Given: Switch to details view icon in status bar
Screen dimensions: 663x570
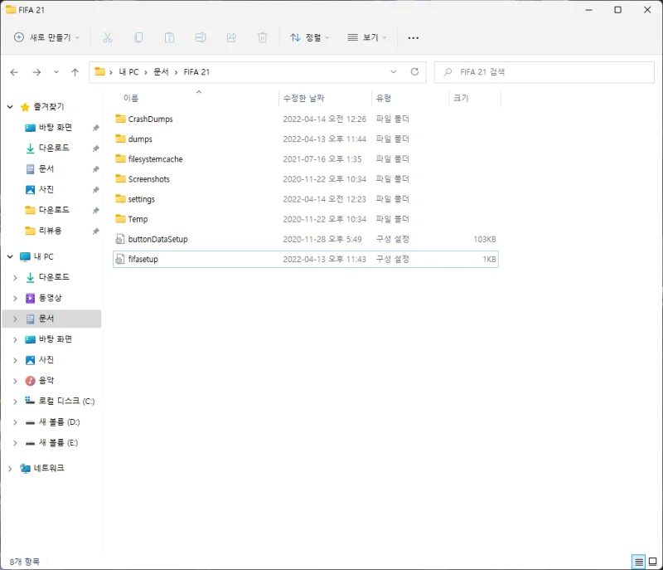Looking at the screenshot, I should coord(638,562).
